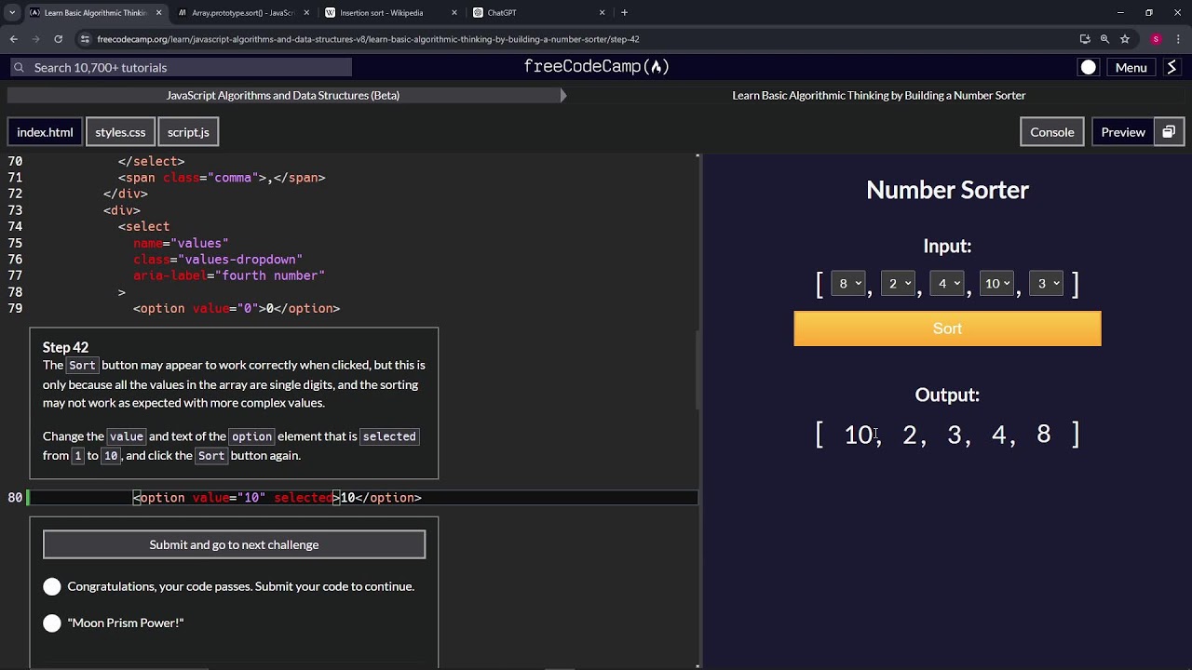Click the browser address bar URL

click(368, 39)
